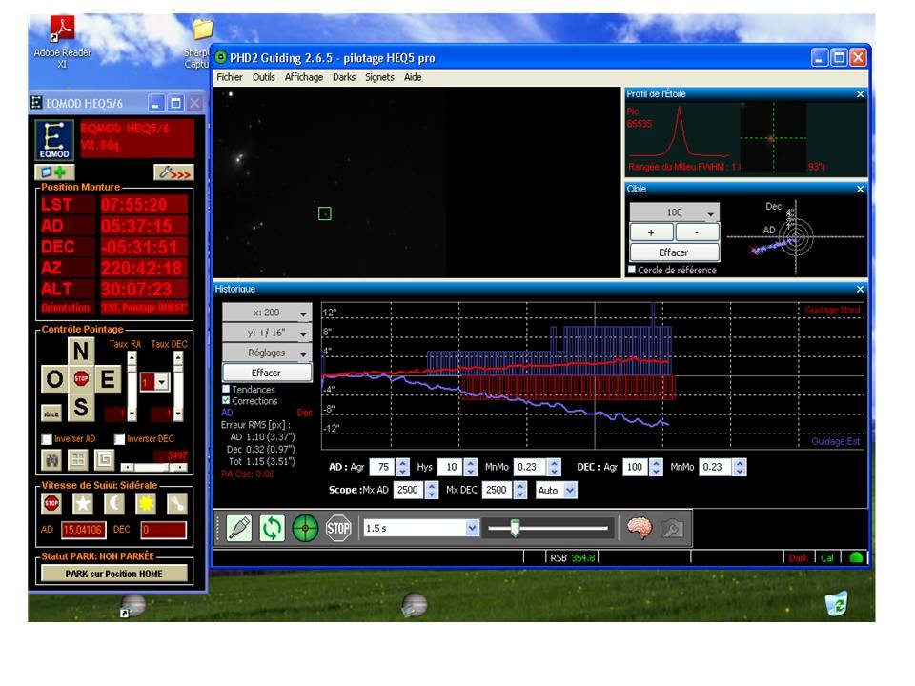Open the x: 200 scale dropdown
This screenshot has height=686, width=915.
(267, 313)
